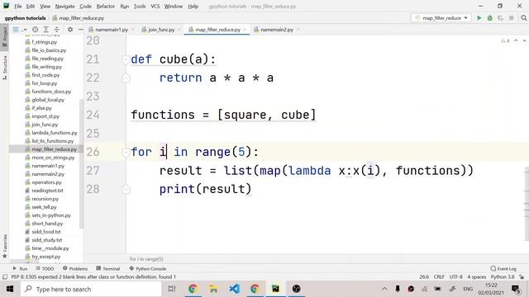This screenshot has width=529, height=297.
Task: Open Search Everywhere magnifier
Action: pos(523,18)
